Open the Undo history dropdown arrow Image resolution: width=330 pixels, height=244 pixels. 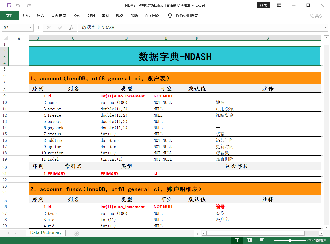[x=23, y=5]
